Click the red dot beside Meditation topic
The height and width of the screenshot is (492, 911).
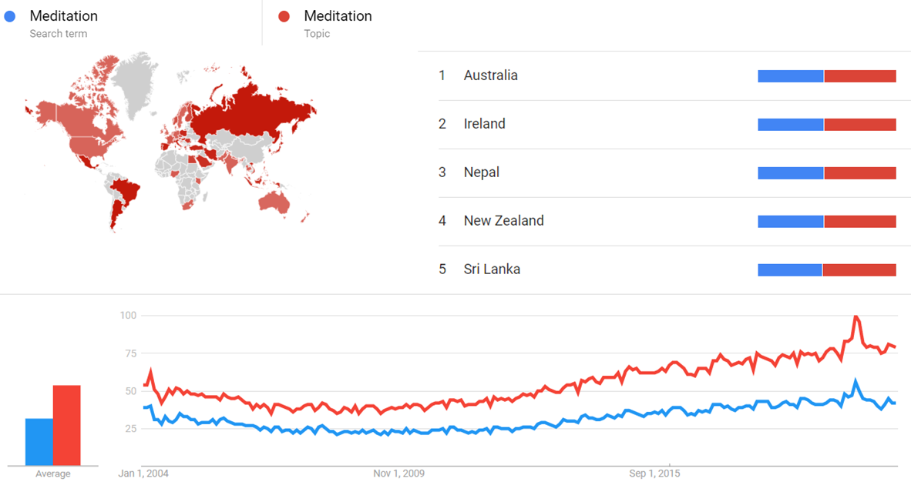tap(284, 16)
